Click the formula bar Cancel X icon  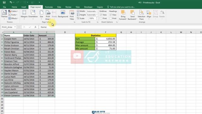[x=24, y=27]
